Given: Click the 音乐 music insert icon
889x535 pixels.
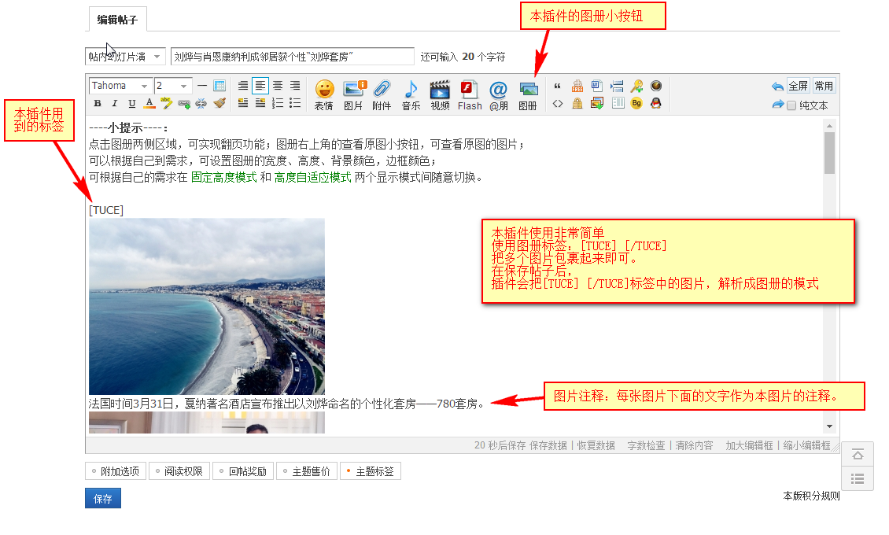Looking at the screenshot, I should pyautogui.click(x=411, y=94).
